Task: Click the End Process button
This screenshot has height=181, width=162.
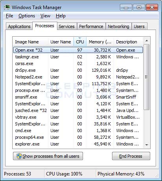Action: coord(131,156)
